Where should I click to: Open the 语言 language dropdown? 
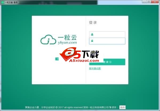pos(122,107)
